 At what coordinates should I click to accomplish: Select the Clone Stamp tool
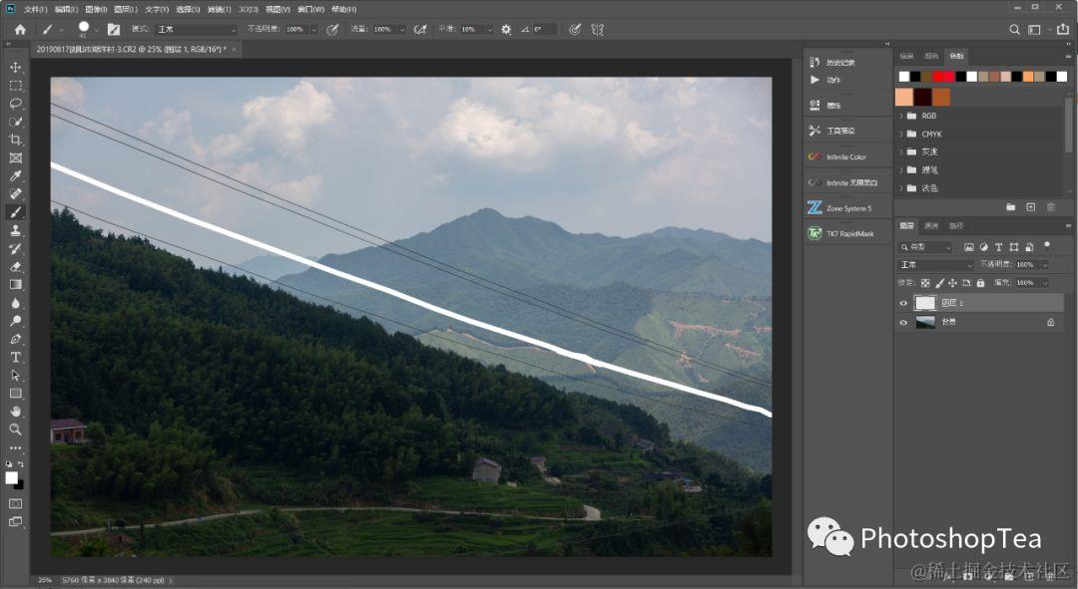click(x=15, y=230)
